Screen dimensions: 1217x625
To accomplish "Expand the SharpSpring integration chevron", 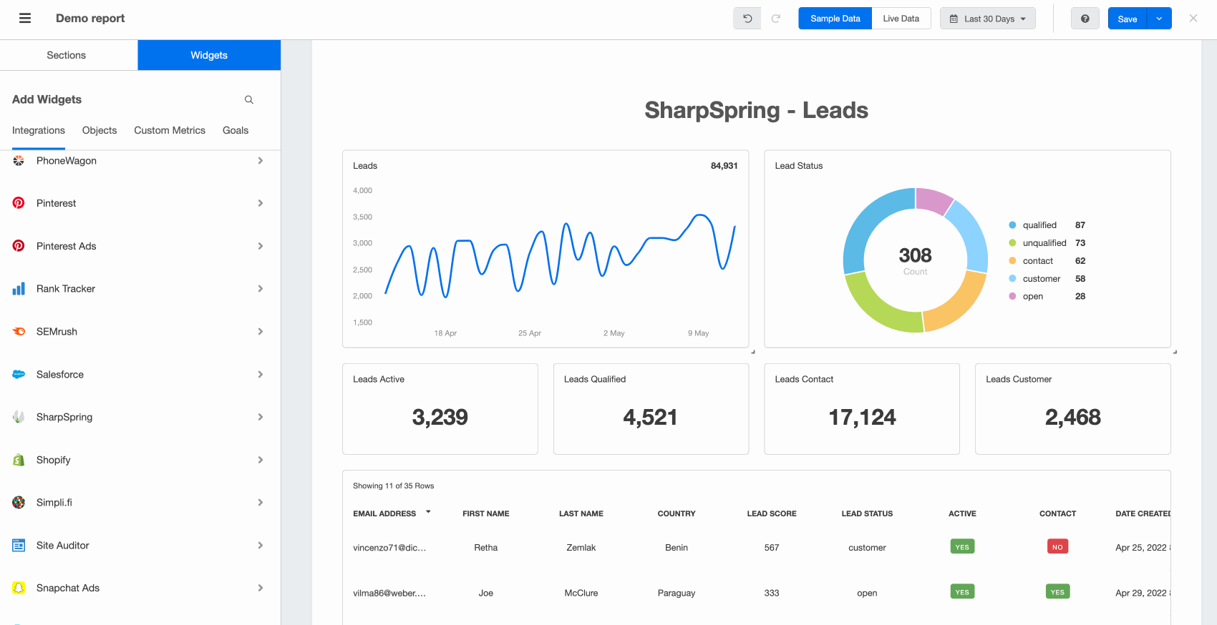I will (x=261, y=417).
